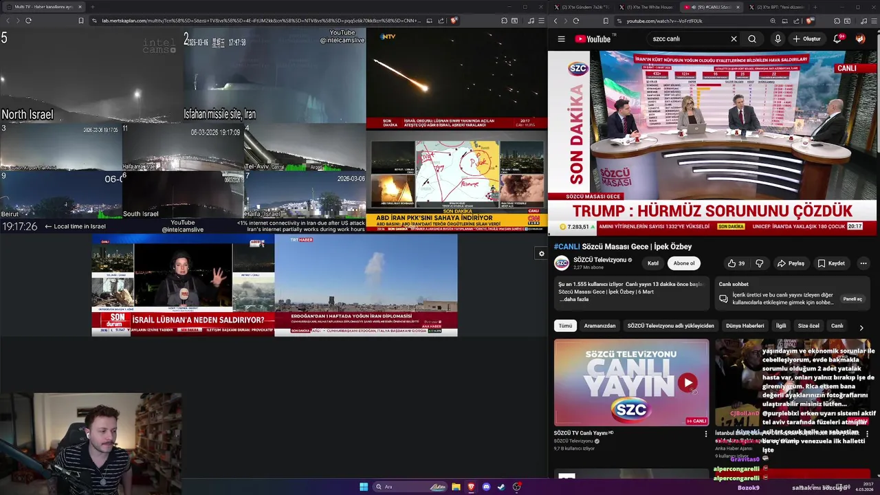Image resolution: width=880 pixels, height=495 pixels.
Task: Open YouTube notifications bell
Action: (837, 39)
